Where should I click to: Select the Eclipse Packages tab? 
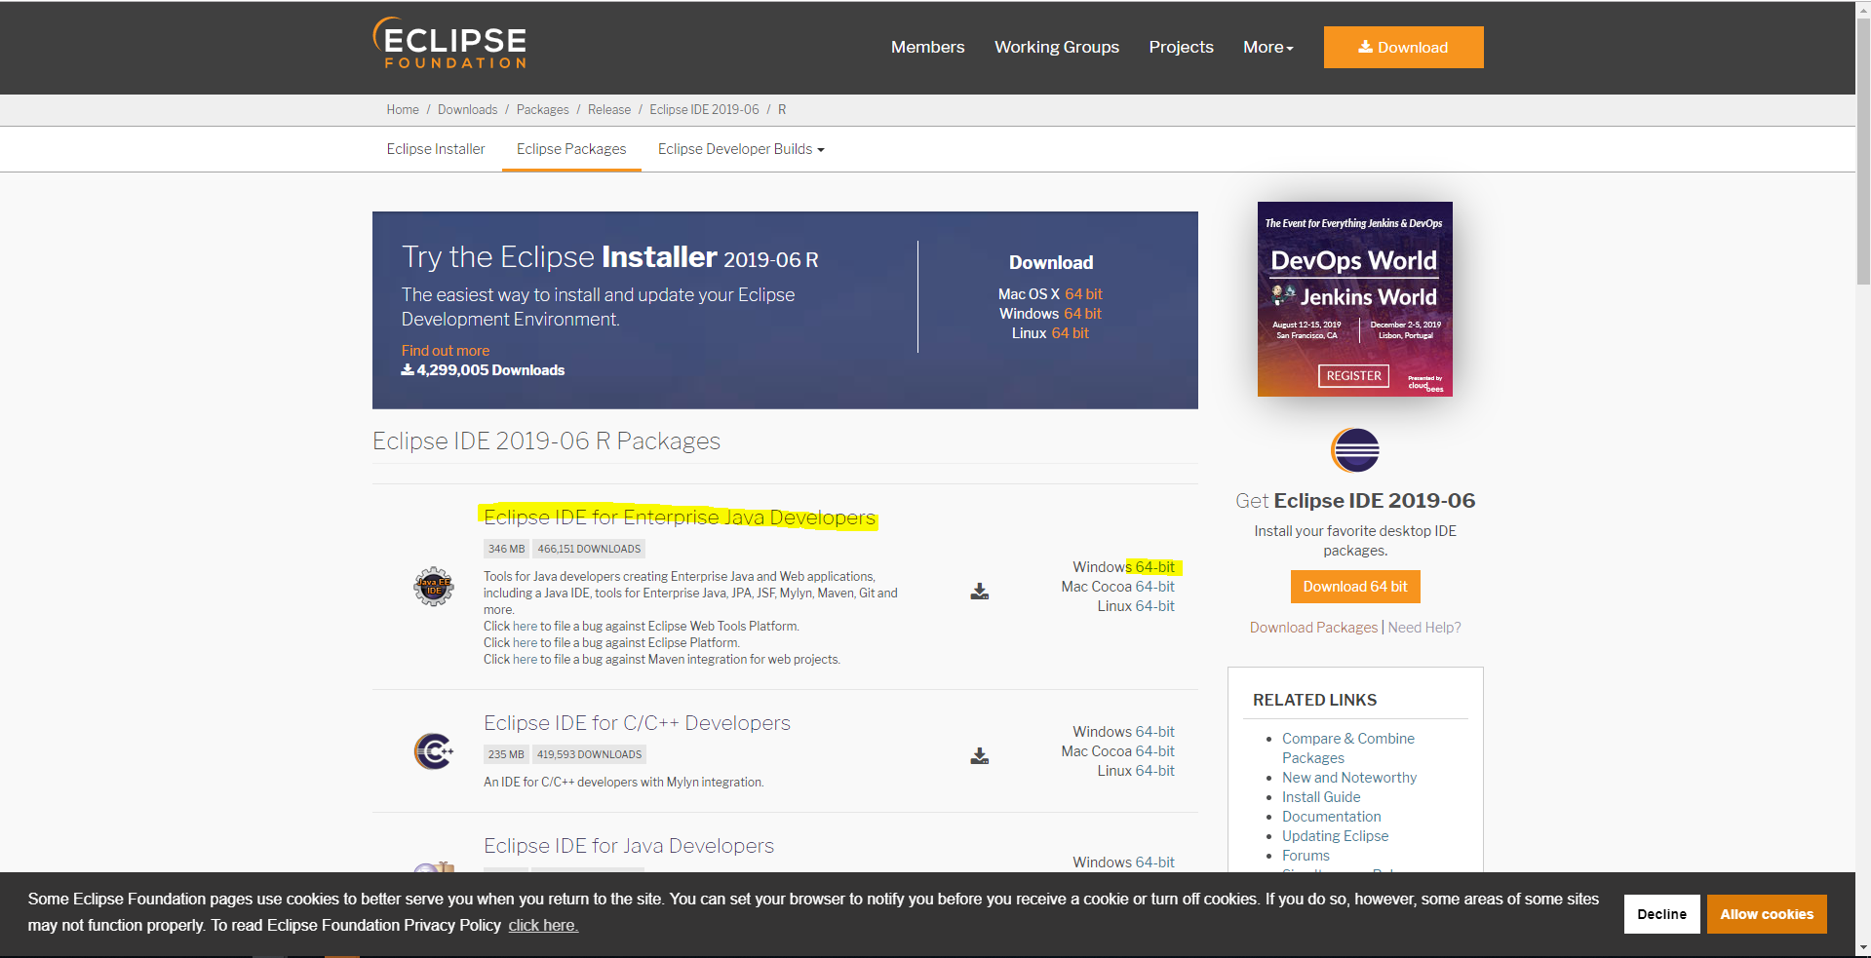pyautogui.click(x=571, y=149)
